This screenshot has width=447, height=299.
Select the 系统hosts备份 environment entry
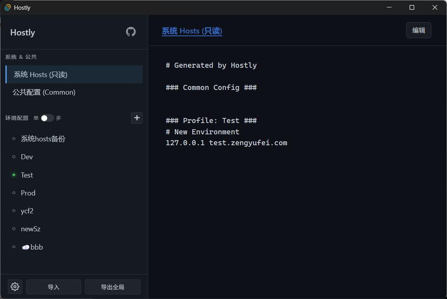pyautogui.click(x=43, y=139)
